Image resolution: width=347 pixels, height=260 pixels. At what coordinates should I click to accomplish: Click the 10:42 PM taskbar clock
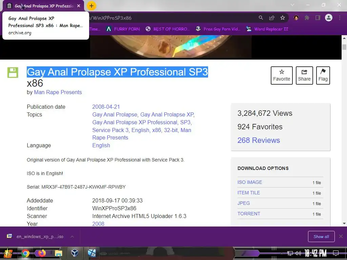pos(315,253)
